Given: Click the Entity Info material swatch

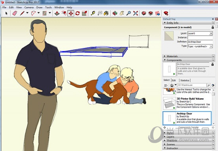Looking at the screenshot, I should 169,36.
